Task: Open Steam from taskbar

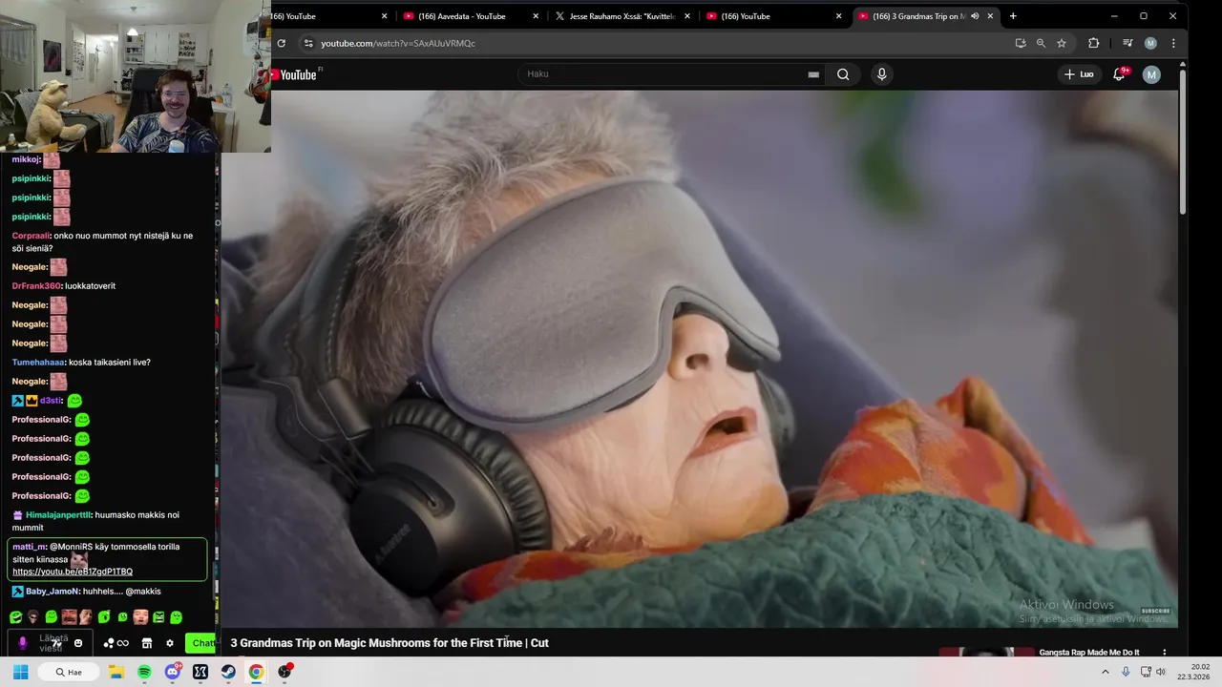Action: pyautogui.click(x=228, y=672)
